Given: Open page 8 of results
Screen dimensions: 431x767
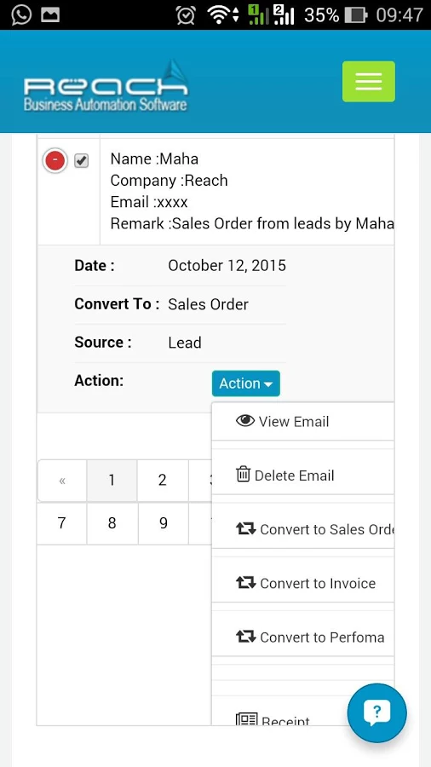Looking at the screenshot, I should [x=112, y=523].
